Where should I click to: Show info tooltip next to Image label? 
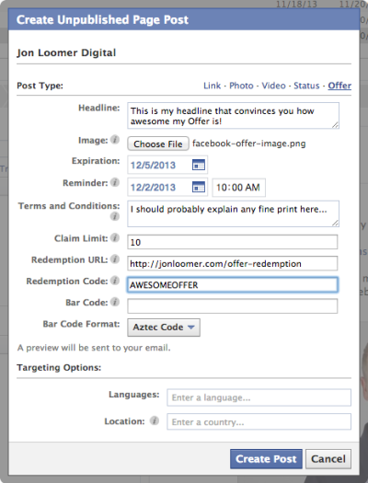tap(115, 140)
